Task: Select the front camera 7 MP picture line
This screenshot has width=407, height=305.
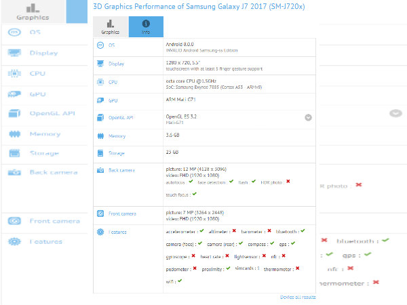Action: pyautogui.click(x=195, y=213)
